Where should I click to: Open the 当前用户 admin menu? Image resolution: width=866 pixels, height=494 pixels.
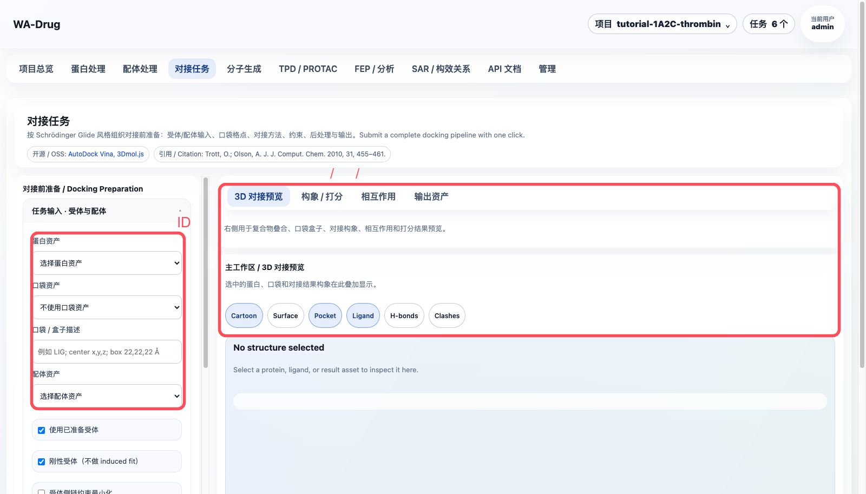coord(822,23)
